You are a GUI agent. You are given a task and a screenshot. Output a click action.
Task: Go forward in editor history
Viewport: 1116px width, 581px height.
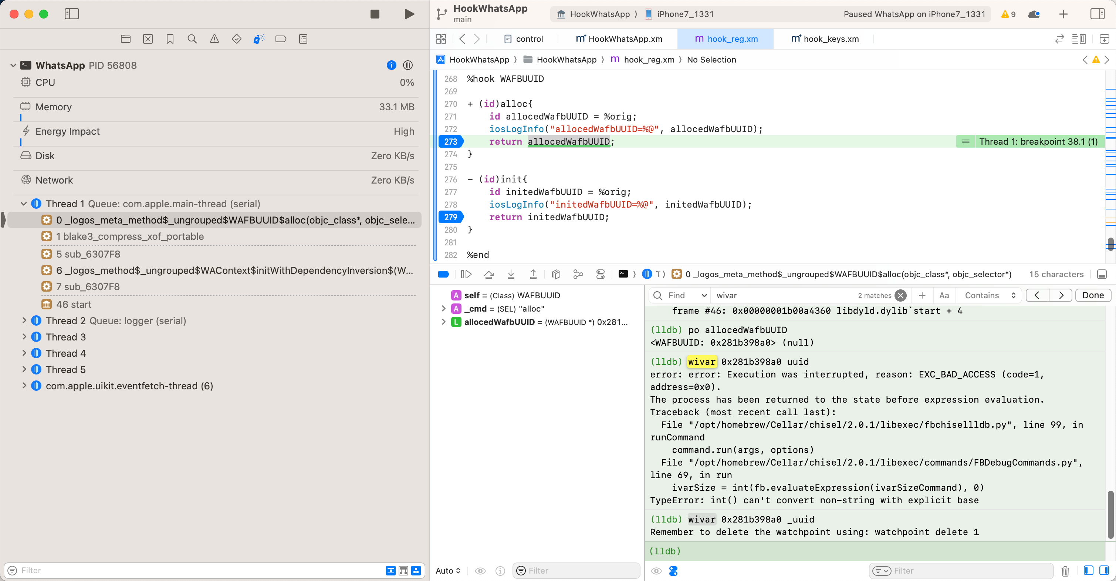click(477, 39)
